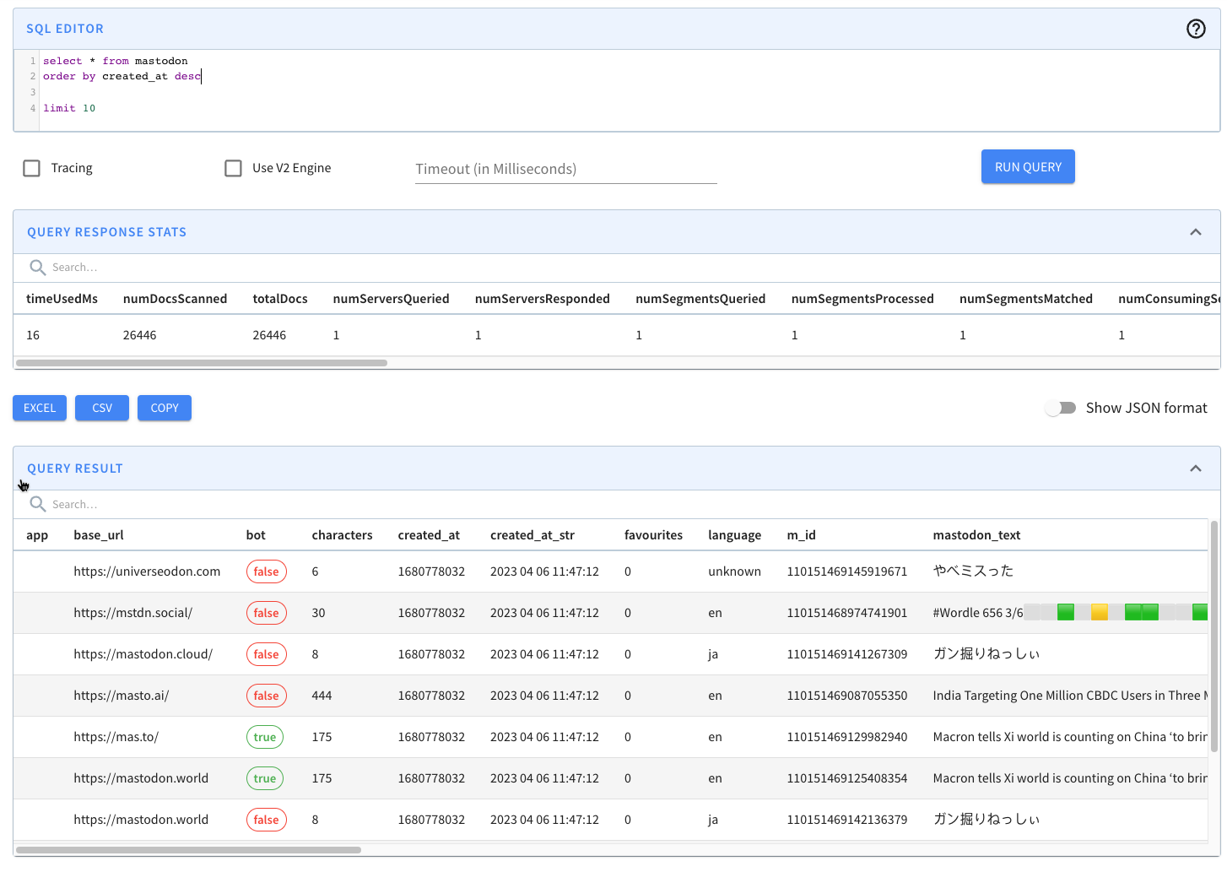Click the RUN QUERY button
Image resolution: width=1227 pixels, height=872 pixels.
click(x=1028, y=166)
